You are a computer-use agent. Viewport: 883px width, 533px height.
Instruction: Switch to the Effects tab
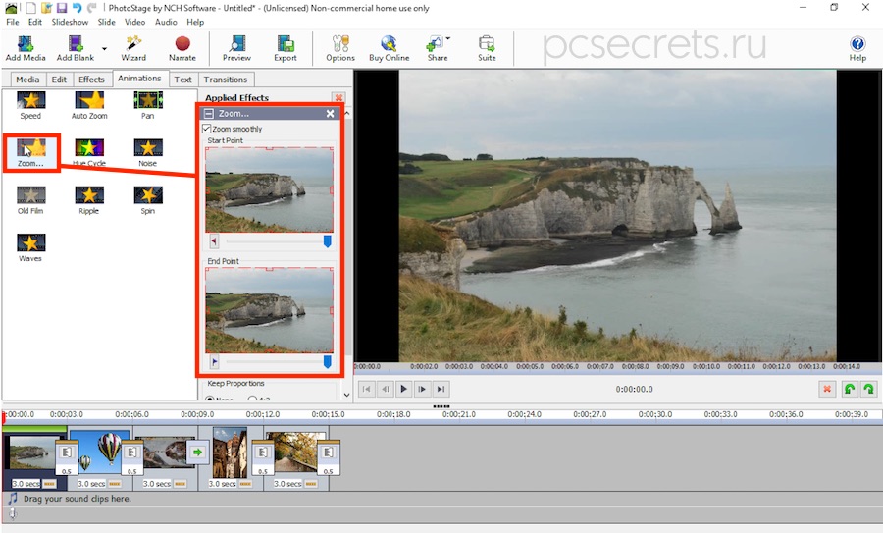(x=91, y=80)
